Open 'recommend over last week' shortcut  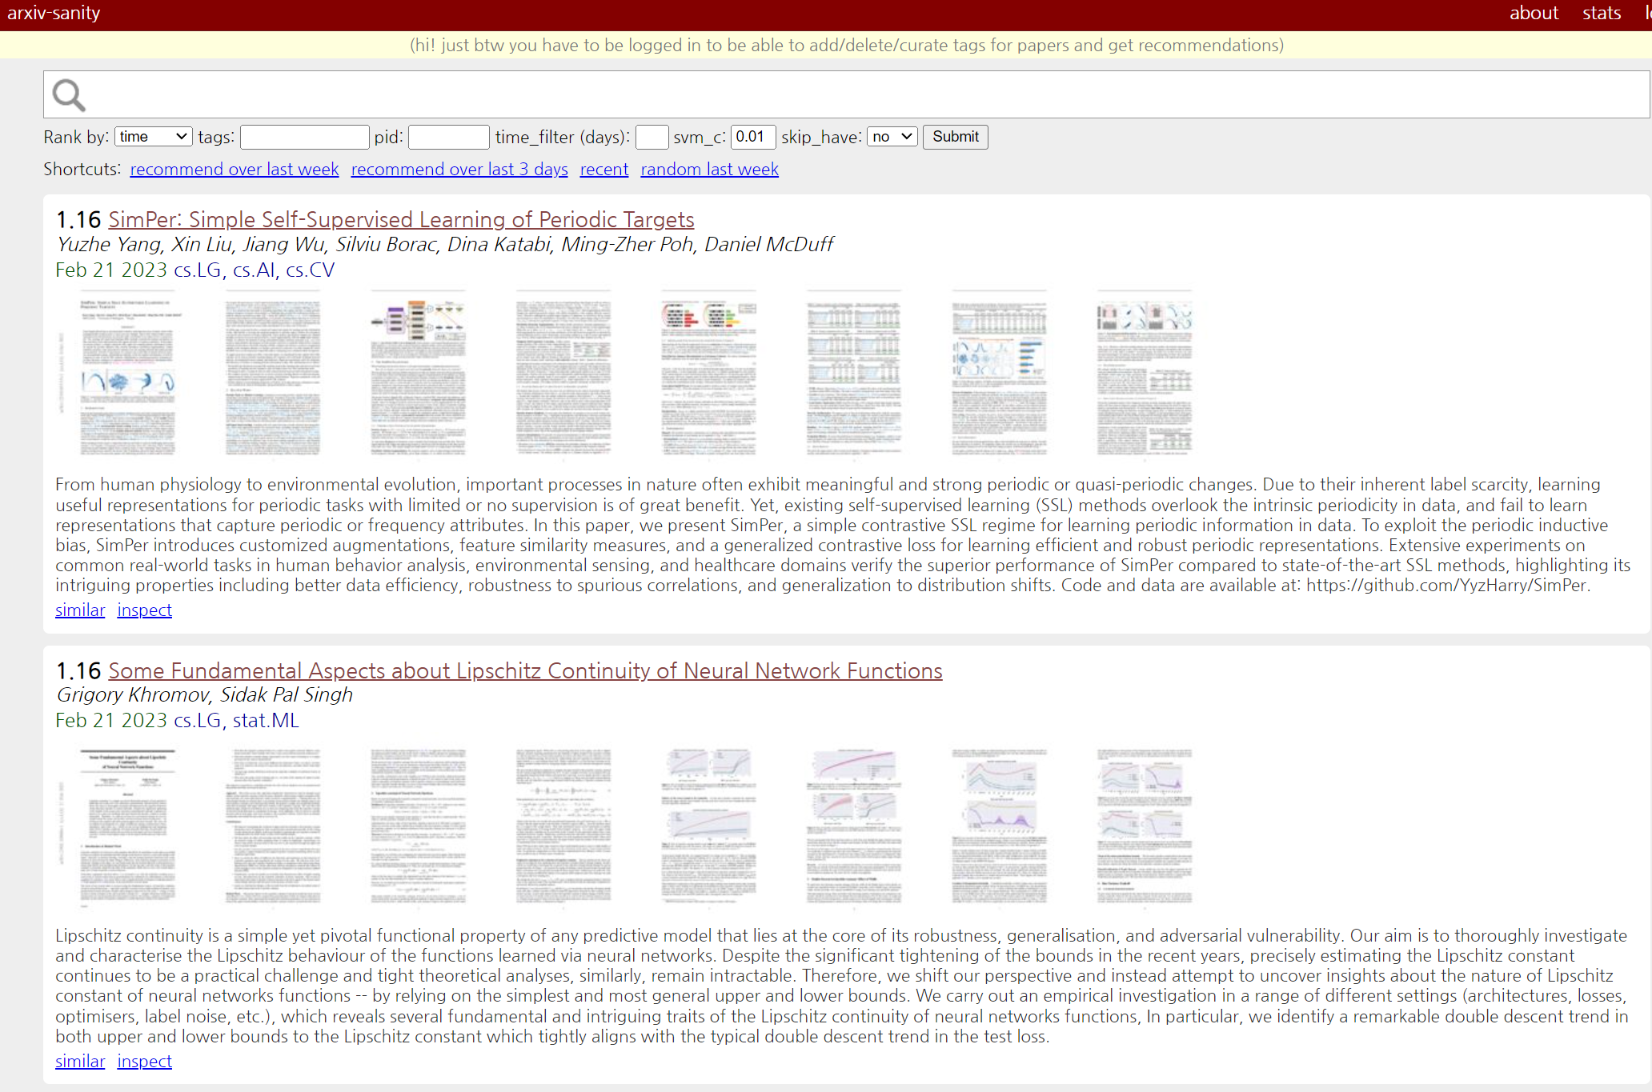[x=235, y=170]
